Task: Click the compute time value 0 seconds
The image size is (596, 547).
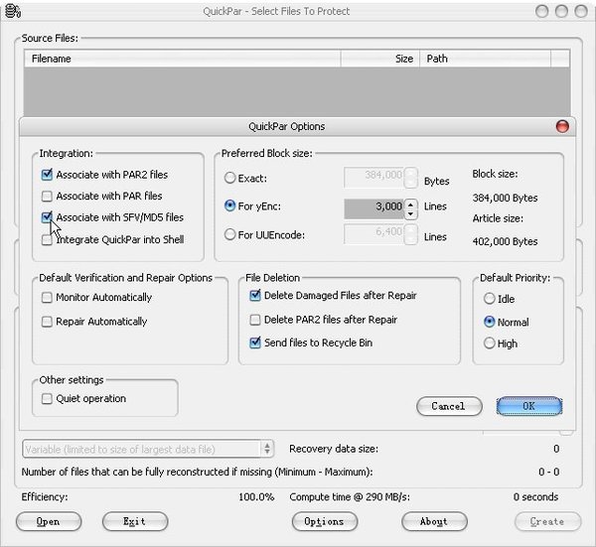Action: point(535,496)
